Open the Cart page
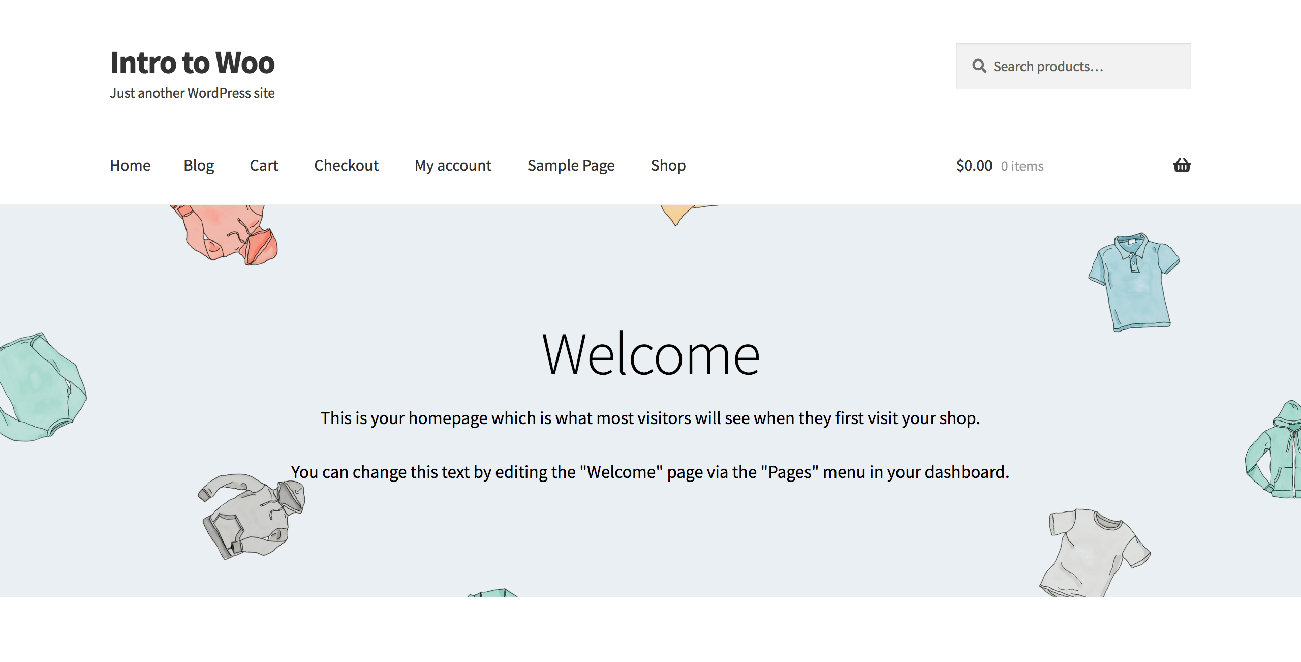The image size is (1301, 662). [264, 166]
